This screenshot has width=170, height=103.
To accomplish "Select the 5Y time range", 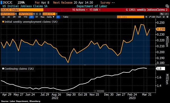I will coord(37,17).
